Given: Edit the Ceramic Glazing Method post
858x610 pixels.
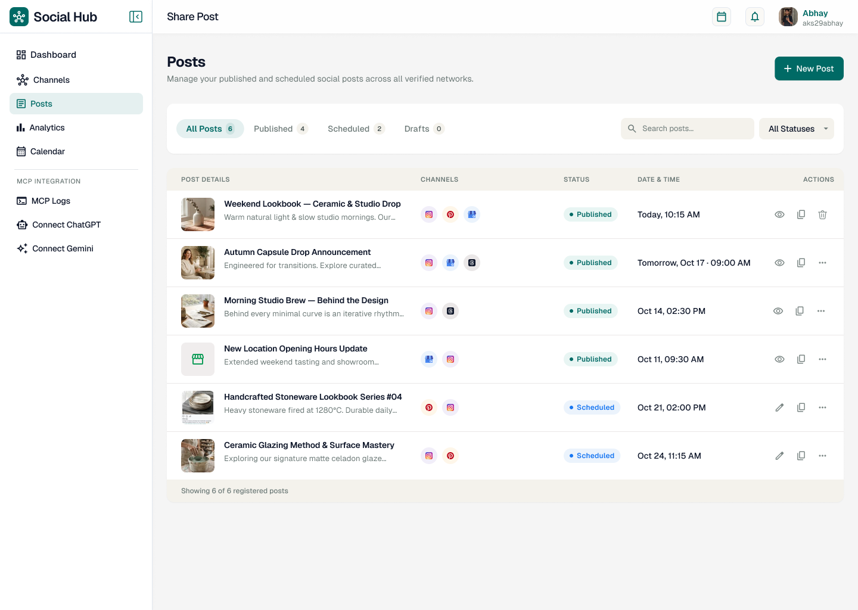Looking at the screenshot, I should click(779, 456).
